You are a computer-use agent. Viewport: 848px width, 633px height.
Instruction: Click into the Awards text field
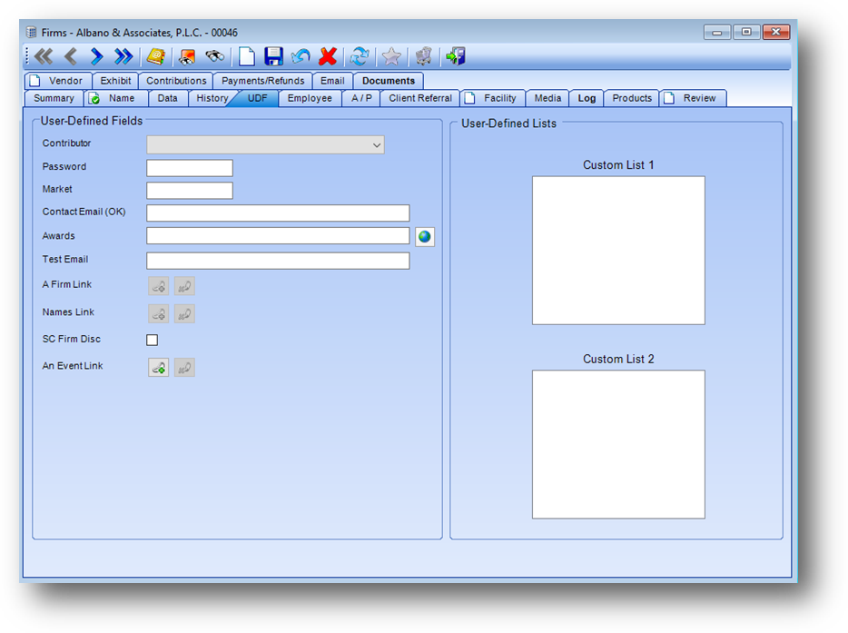tap(278, 236)
